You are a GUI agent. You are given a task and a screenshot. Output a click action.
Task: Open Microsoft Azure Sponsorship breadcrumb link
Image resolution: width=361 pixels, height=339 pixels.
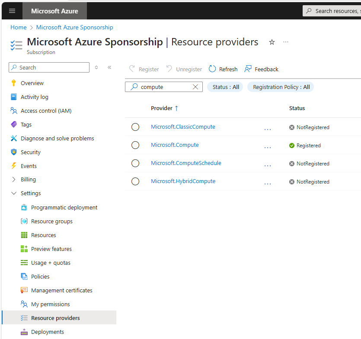pyautogui.click(x=75, y=27)
